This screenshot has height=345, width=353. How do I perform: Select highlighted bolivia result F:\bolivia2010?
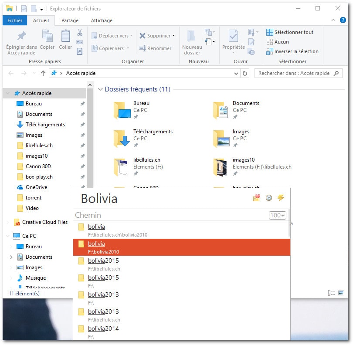[x=181, y=247]
